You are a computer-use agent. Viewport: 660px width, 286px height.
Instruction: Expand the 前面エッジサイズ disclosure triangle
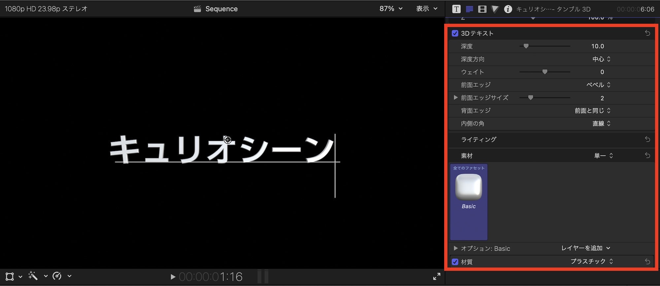coord(455,97)
